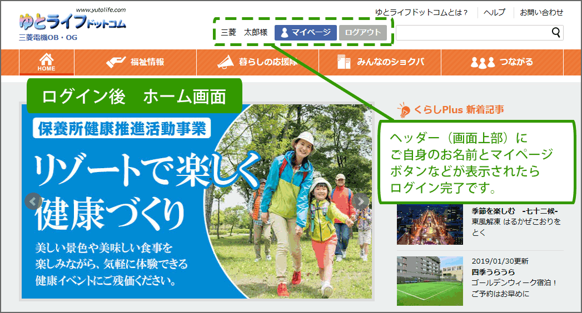Show next slide with right arrow
Screen dimensions: 582x313
[360, 201]
